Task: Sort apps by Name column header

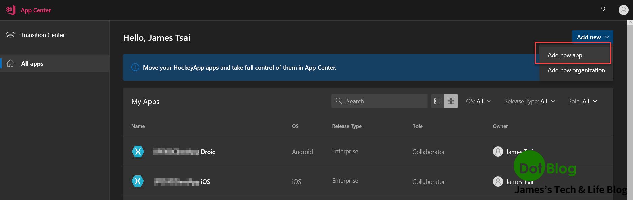Action: click(x=138, y=126)
